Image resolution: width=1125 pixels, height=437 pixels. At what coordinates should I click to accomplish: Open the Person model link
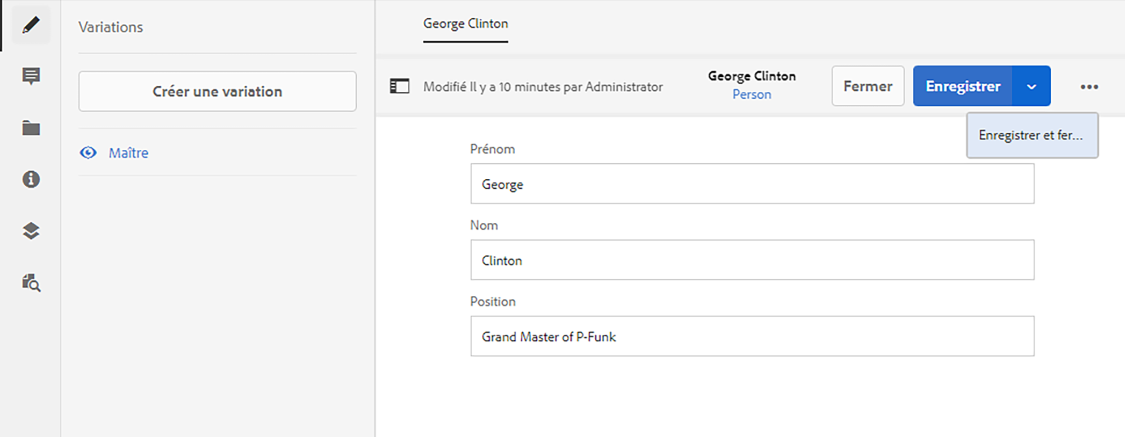[x=752, y=94]
